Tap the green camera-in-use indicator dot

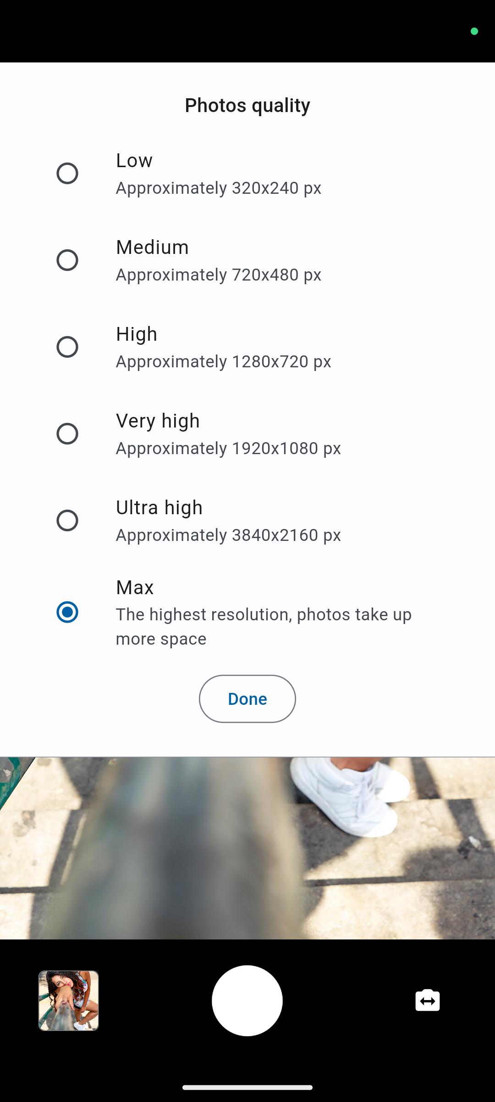474,31
